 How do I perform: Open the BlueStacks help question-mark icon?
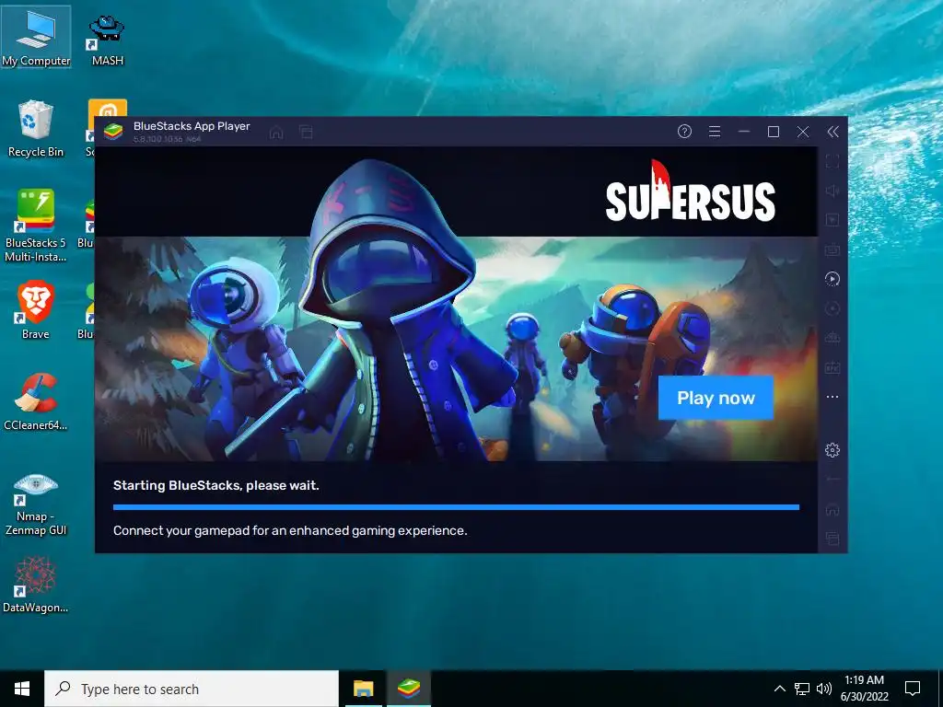point(684,132)
